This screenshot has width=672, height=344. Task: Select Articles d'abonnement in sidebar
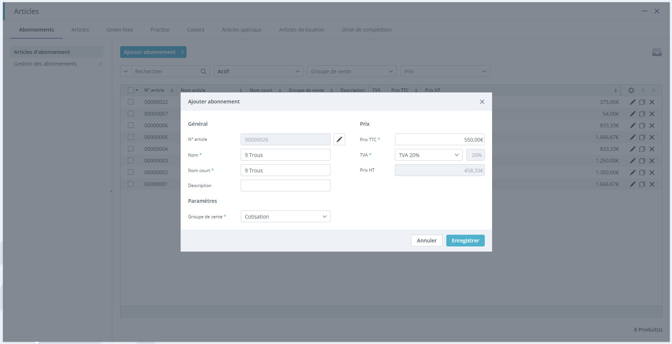tap(57, 52)
